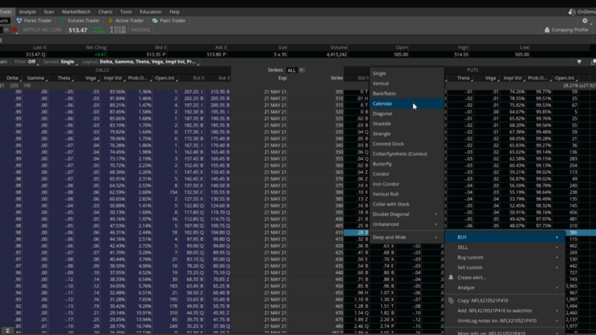Select Covered Stock
The height and width of the screenshot is (335, 596).
[x=406, y=144]
